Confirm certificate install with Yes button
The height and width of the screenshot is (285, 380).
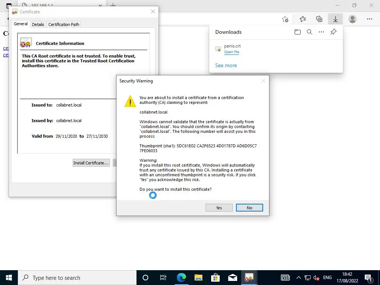(x=219, y=208)
